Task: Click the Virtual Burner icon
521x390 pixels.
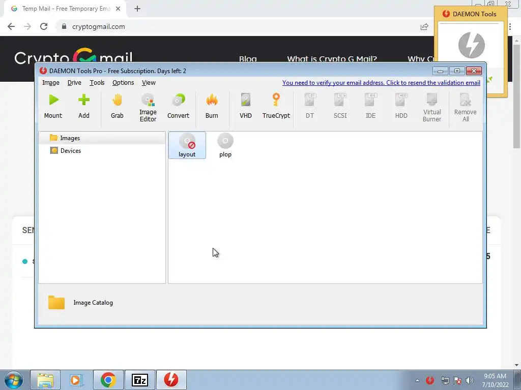Action: [x=432, y=108]
